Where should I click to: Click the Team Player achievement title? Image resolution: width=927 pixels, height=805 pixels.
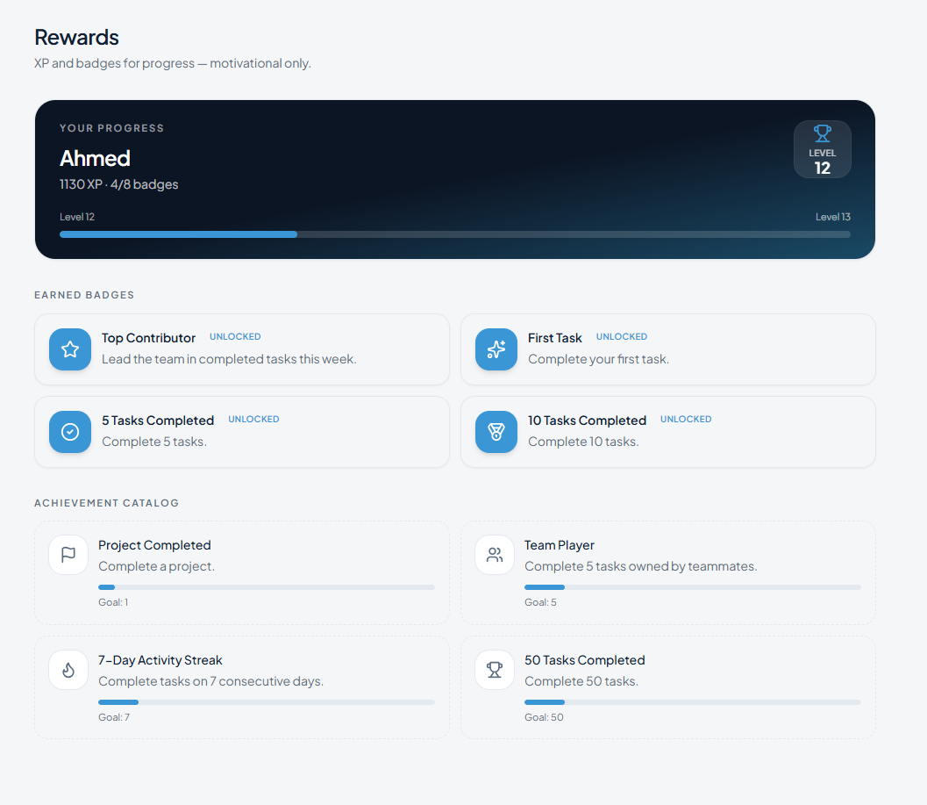(x=560, y=545)
